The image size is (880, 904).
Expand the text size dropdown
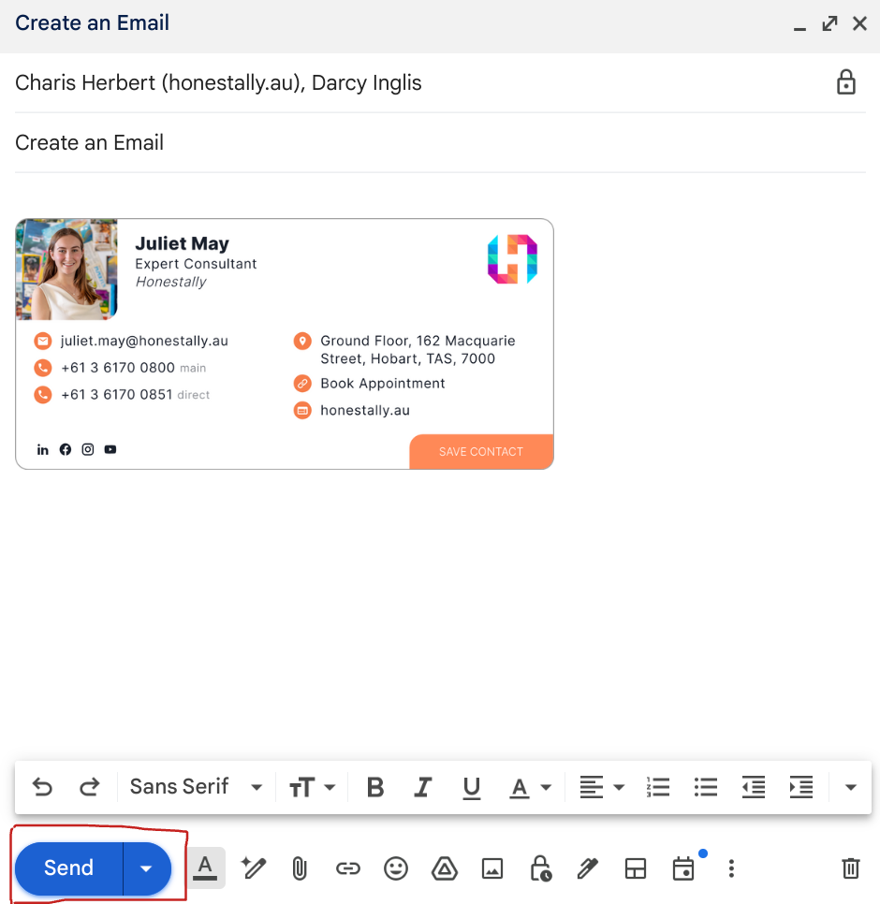click(x=312, y=787)
